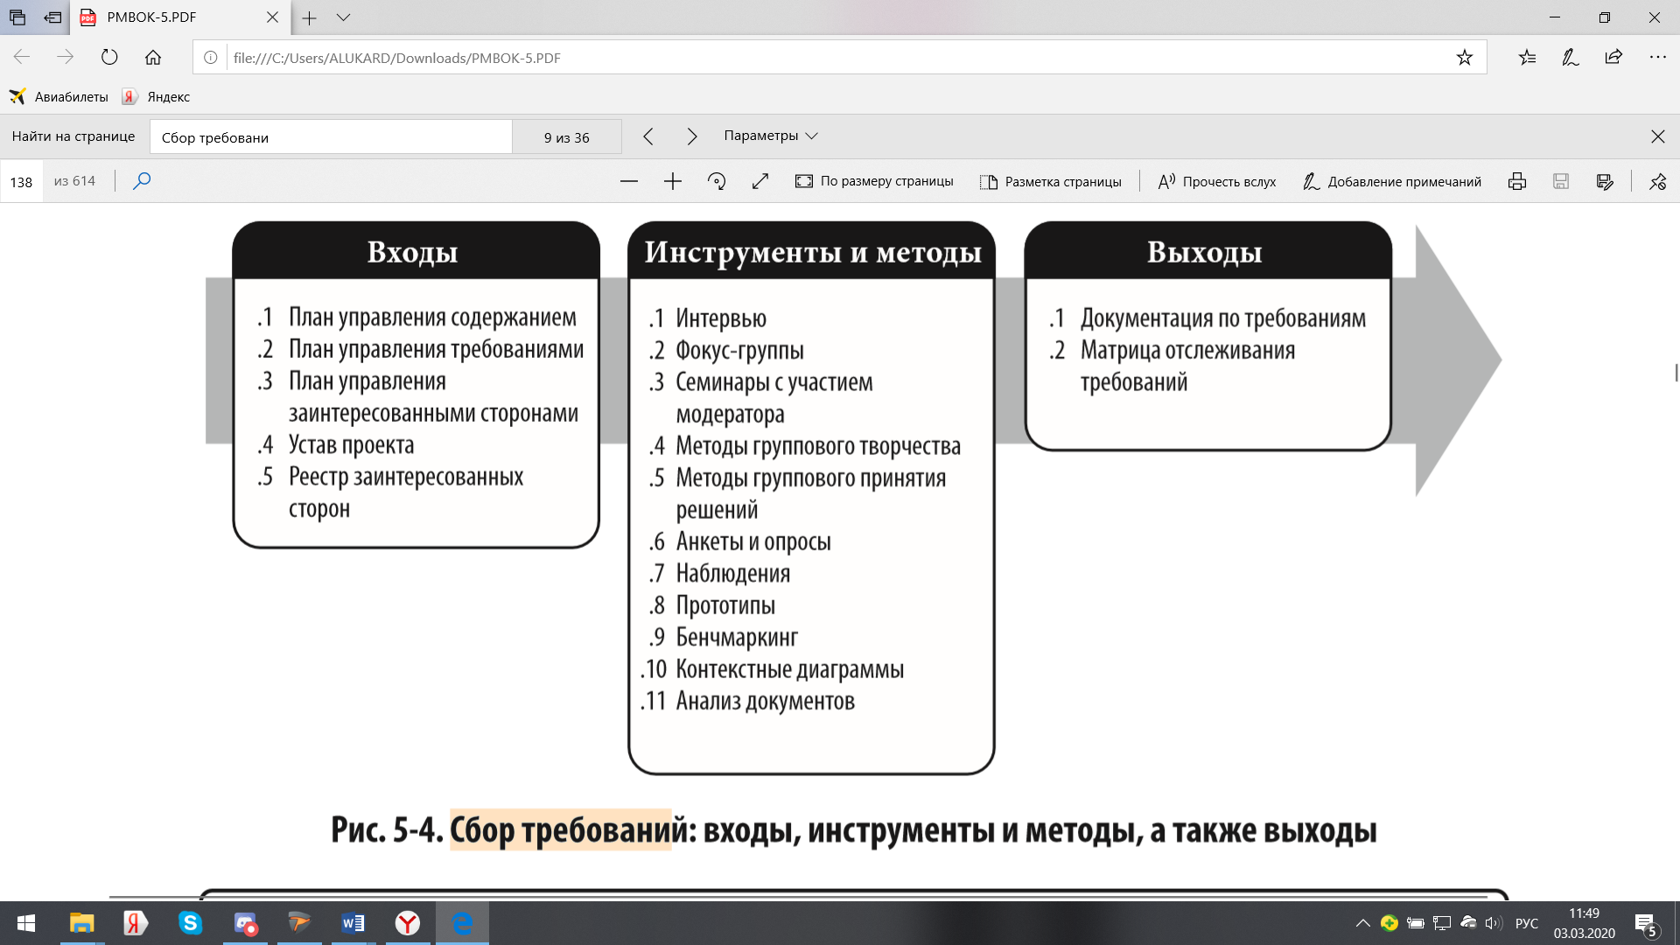1680x945 pixels.
Task: Open Яндекс bookmark
Action: (156, 97)
